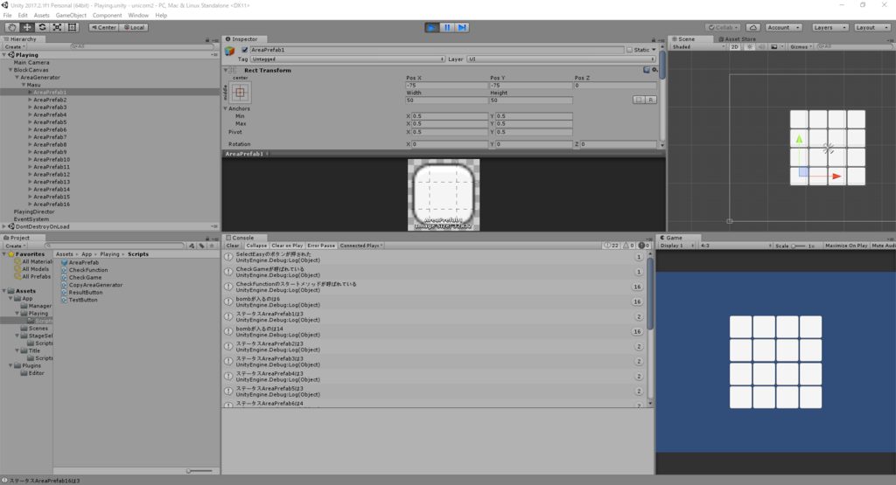
Task: Open the Gizmos dropdown in Scene view
Action: click(x=801, y=47)
